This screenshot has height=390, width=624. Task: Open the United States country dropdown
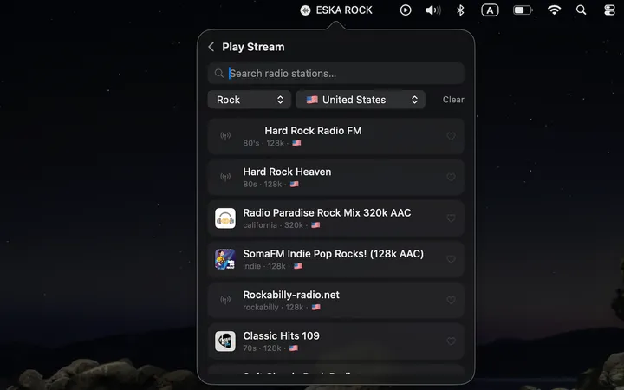tap(361, 100)
